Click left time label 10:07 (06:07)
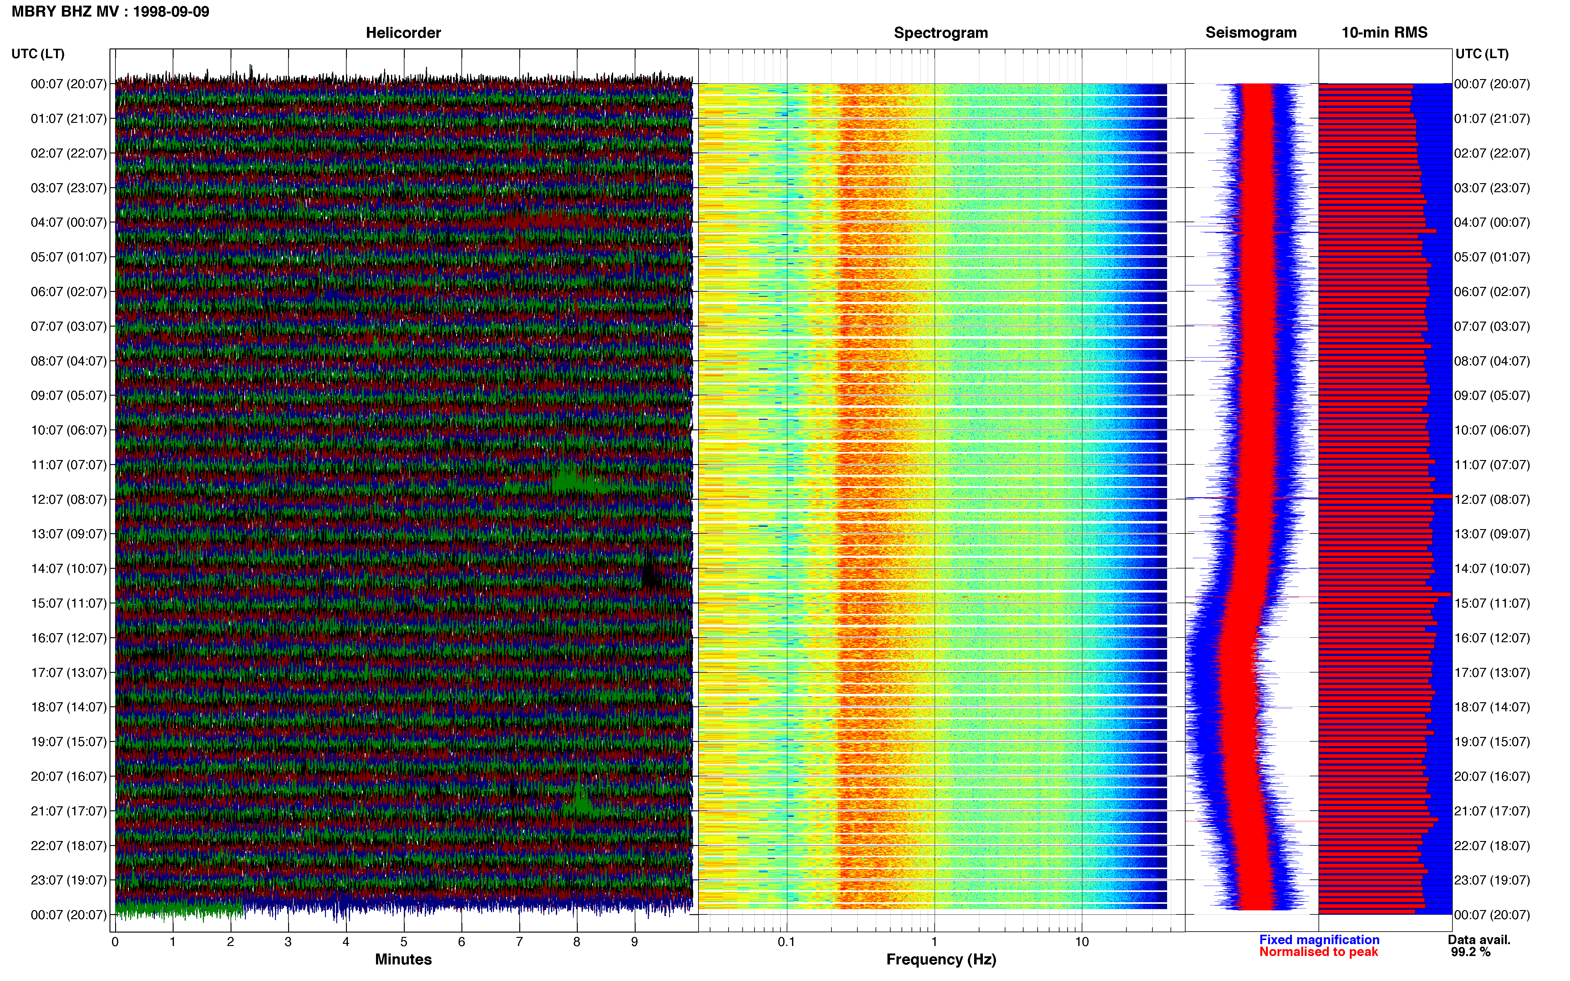1570x981 pixels. pyautogui.click(x=69, y=430)
